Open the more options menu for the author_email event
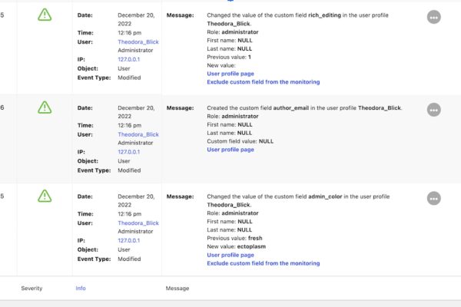 [x=434, y=110]
